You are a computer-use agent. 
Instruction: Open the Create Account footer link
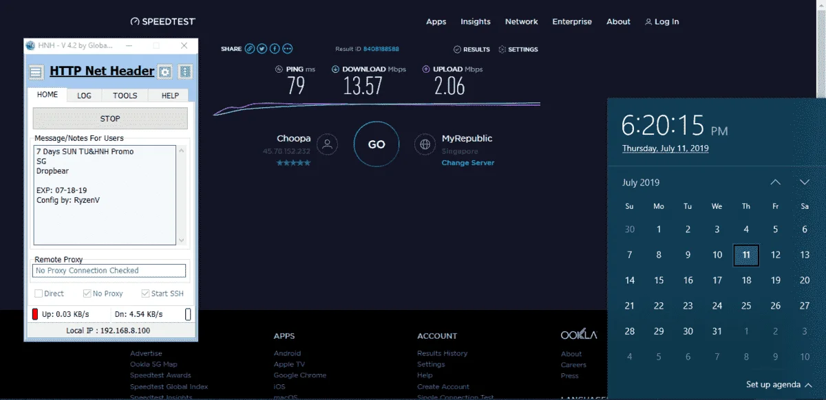pos(443,386)
